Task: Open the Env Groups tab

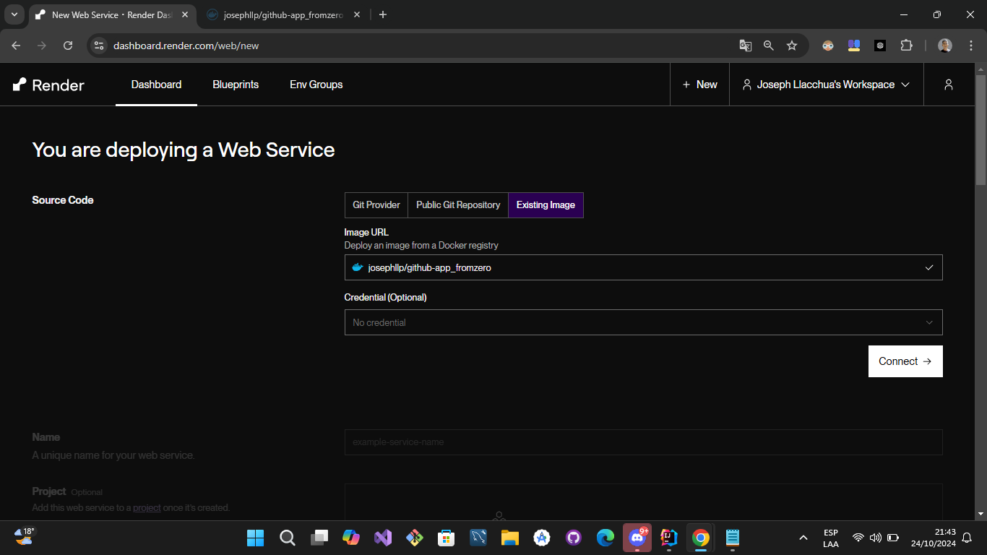Action: (x=316, y=85)
